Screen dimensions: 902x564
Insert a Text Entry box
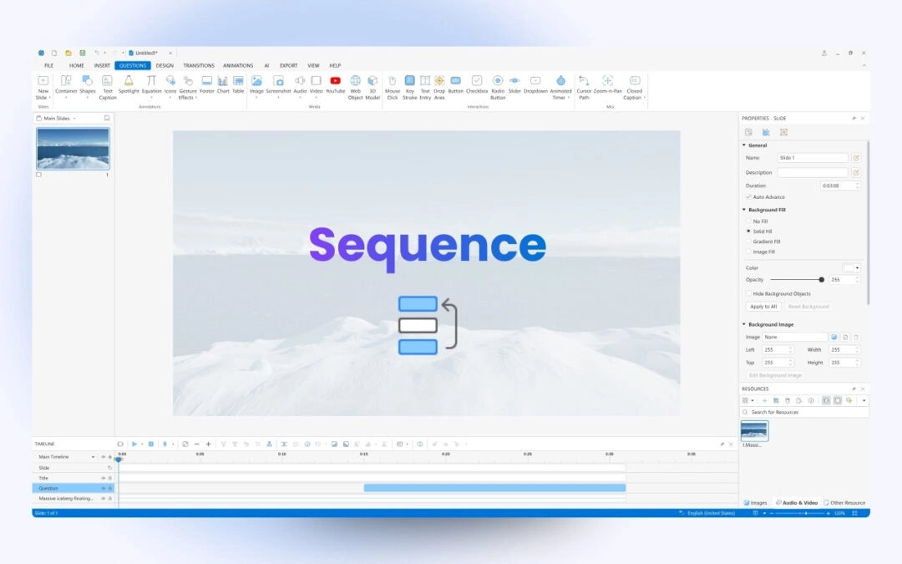[425, 88]
